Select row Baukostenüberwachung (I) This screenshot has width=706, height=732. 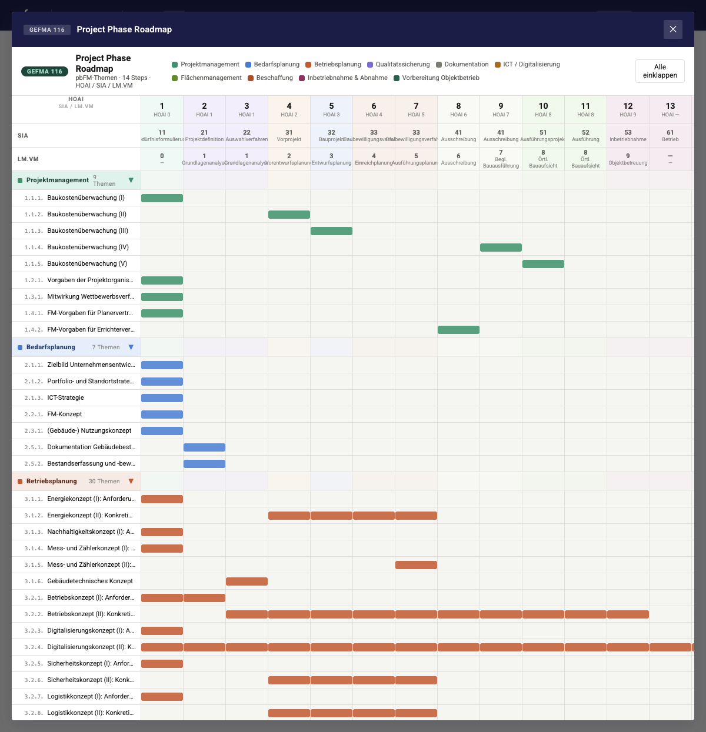[x=76, y=198]
